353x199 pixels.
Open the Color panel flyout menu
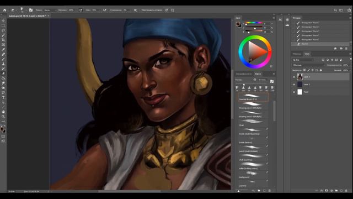pos(274,18)
